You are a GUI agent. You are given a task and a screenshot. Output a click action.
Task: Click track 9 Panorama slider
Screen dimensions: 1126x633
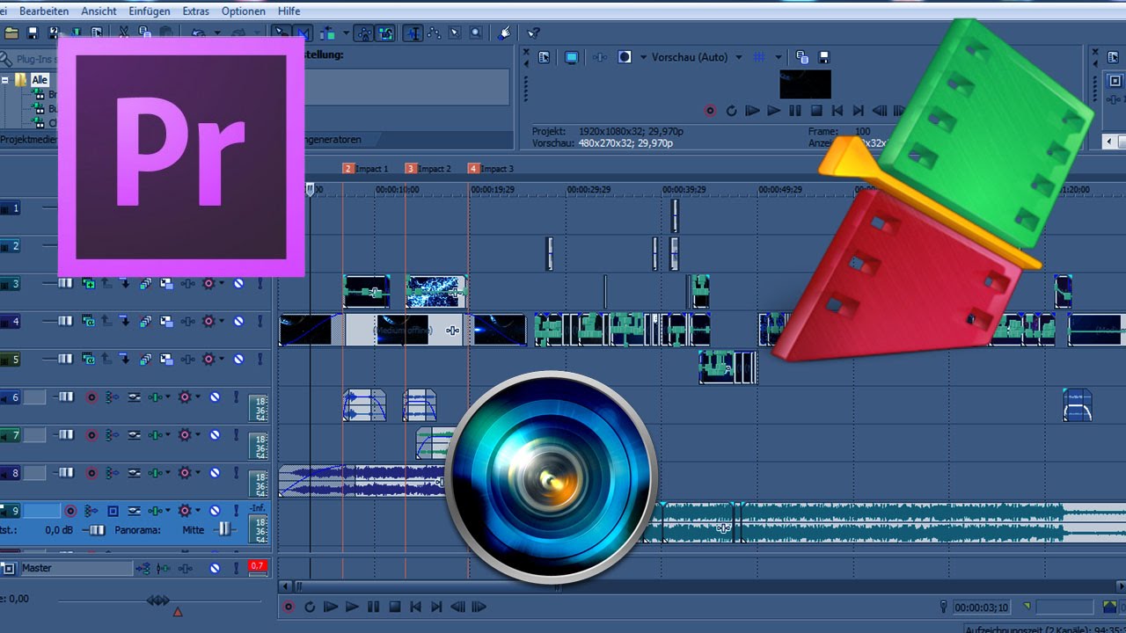coord(225,529)
